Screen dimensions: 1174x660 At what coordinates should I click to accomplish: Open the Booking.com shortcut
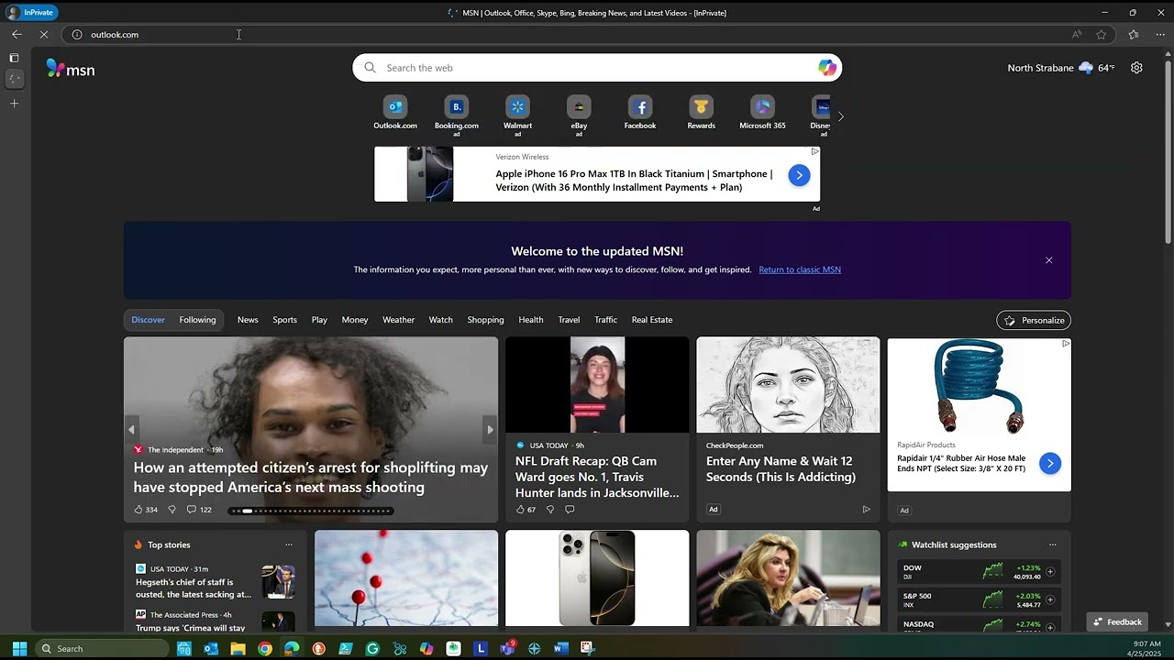457,115
